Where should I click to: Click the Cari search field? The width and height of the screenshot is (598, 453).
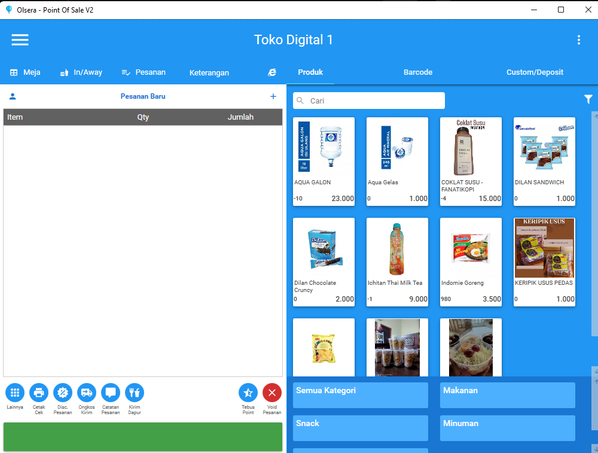[369, 101]
